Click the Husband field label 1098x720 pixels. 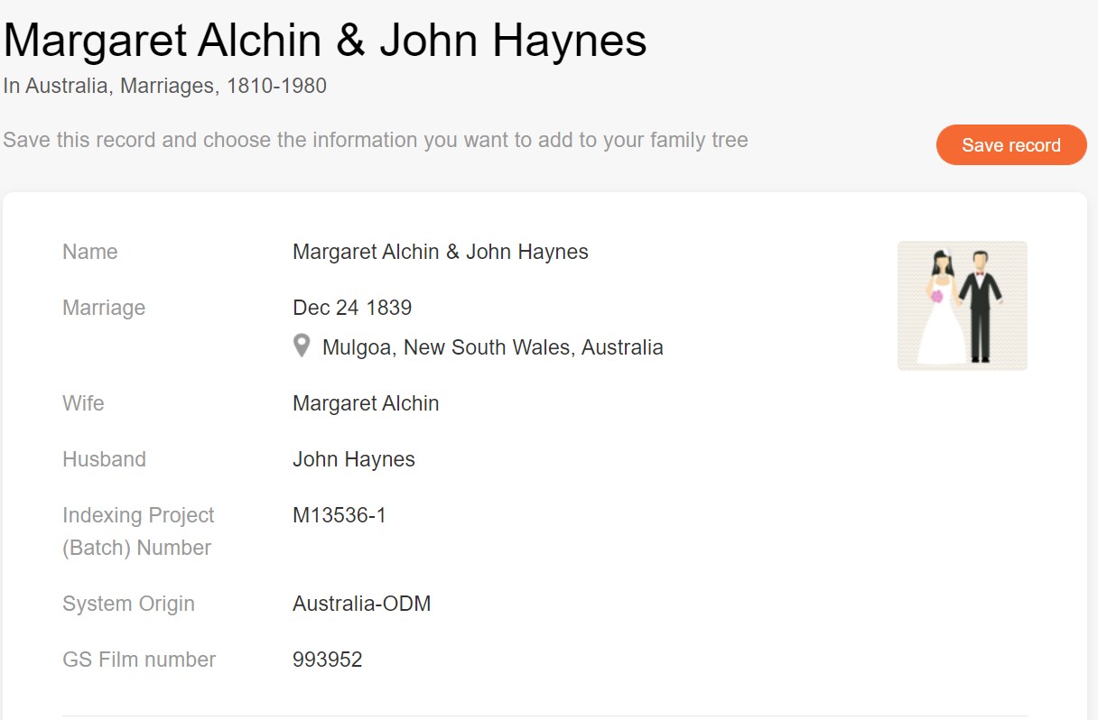point(104,459)
